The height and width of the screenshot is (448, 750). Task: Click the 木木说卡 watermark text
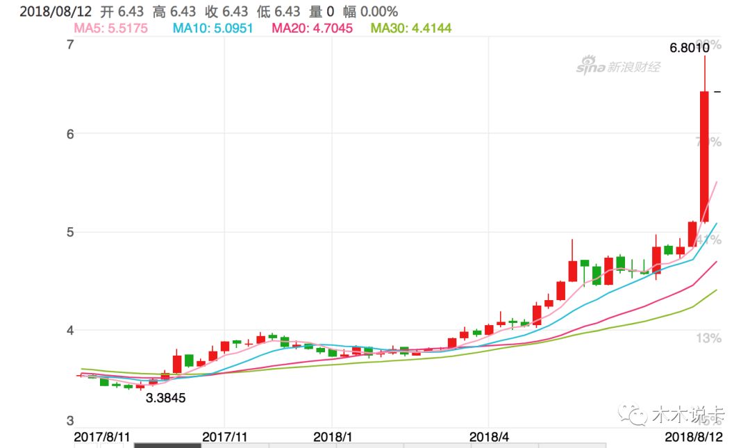[687, 415]
